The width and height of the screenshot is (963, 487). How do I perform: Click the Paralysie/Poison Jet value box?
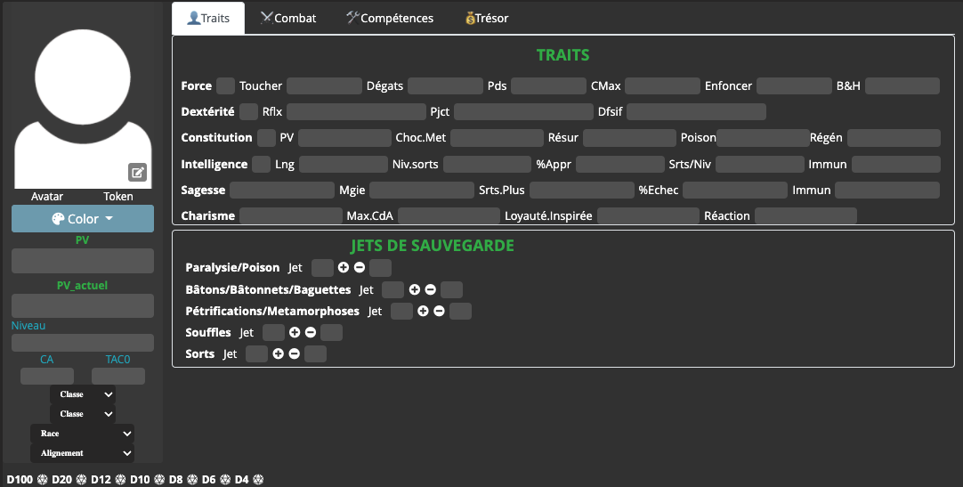(322, 268)
